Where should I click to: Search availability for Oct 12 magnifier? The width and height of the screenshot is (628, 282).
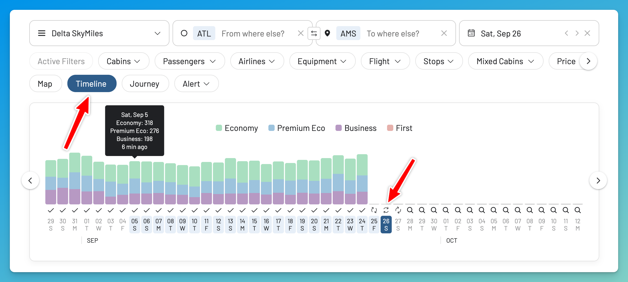point(578,210)
